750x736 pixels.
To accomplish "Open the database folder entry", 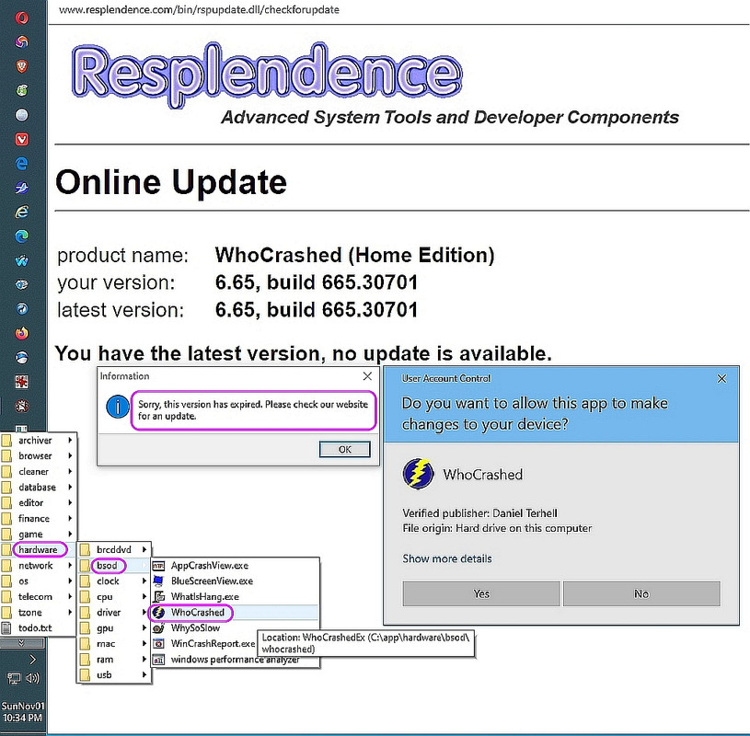I will pyautogui.click(x=38, y=487).
